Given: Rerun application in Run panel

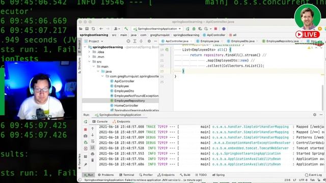Looking at the screenshot, I should pyautogui.click(x=86, y=121).
